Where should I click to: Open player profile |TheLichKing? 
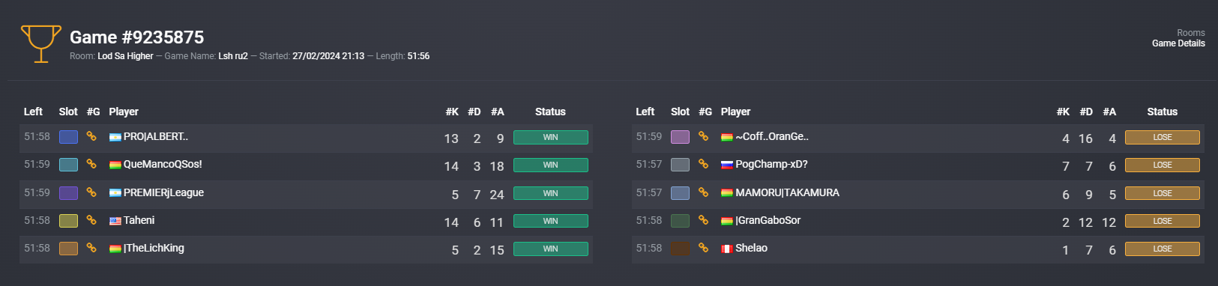pyautogui.click(x=154, y=248)
